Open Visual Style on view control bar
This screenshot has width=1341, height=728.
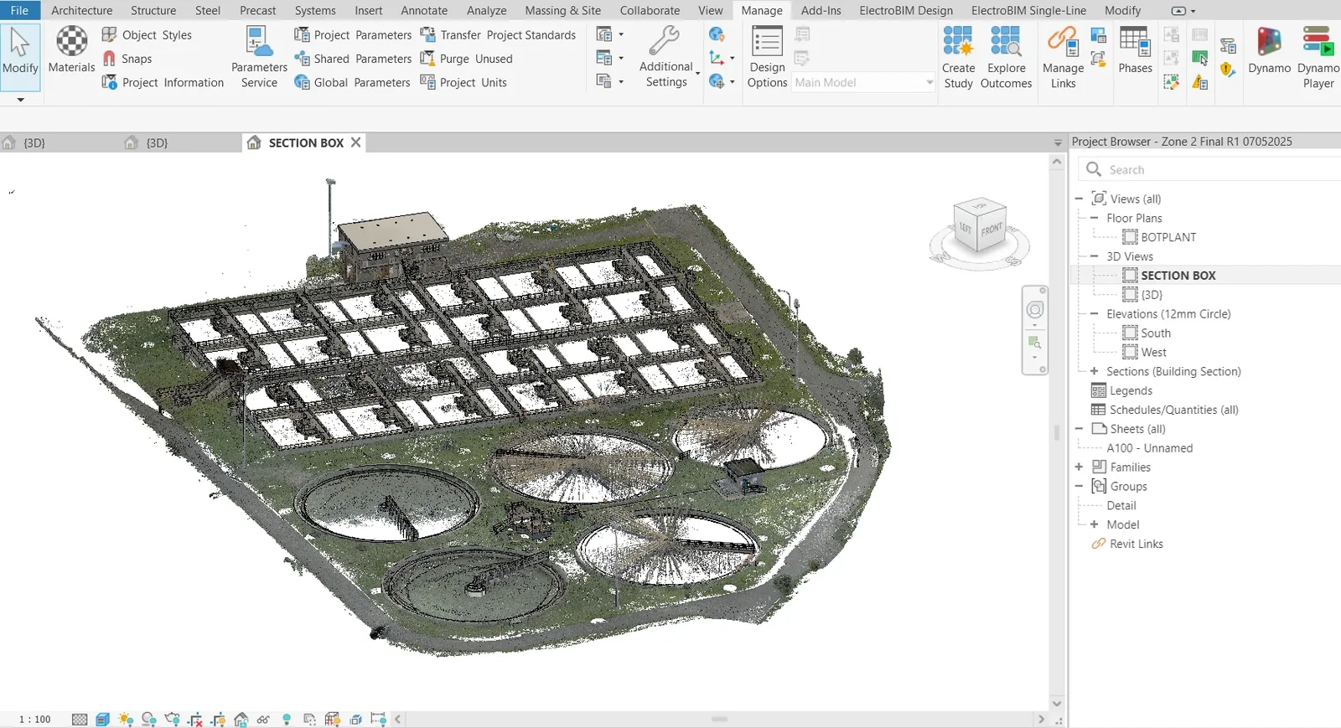(x=102, y=720)
